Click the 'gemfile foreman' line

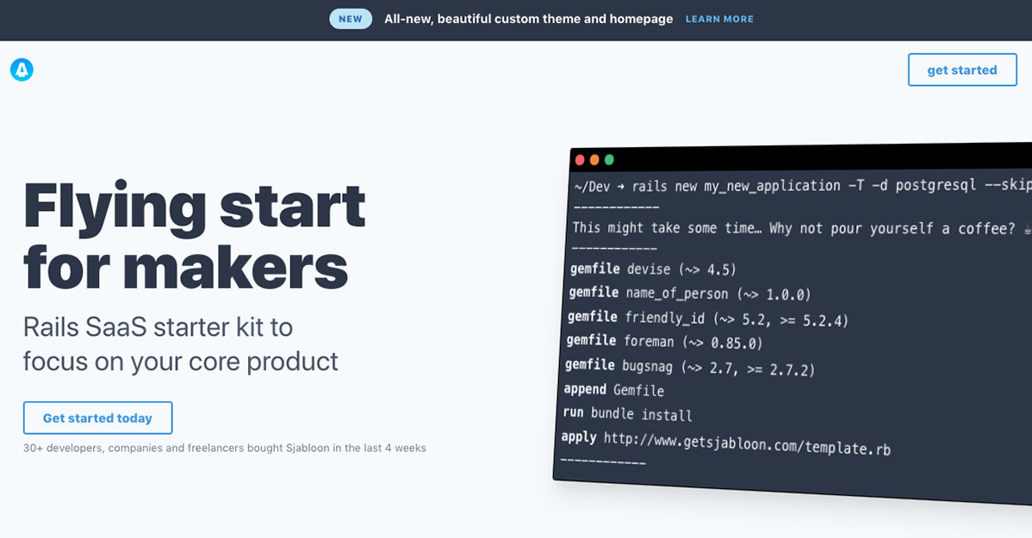(664, 342)
